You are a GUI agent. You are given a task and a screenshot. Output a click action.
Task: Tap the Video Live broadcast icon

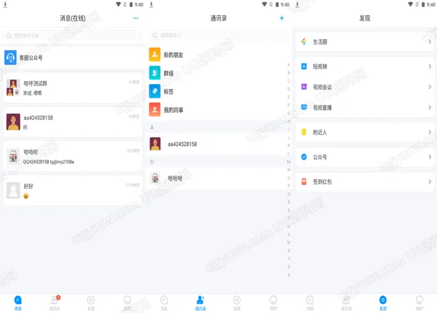point(304,107)
